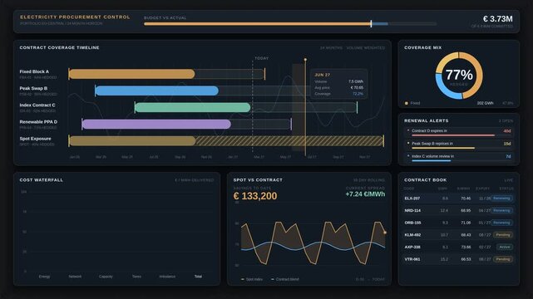Viewport: 533px width, 299px height.
Task: Click the price 73.66 in contract book
Action: [x=466, y=247]
